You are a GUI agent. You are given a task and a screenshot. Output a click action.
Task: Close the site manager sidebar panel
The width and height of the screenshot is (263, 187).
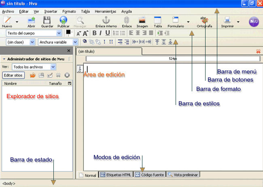click(x=69, y=50)
